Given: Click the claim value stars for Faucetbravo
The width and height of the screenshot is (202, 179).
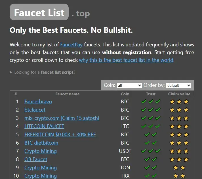Looking at the screenshot, I should coord(179,102).
